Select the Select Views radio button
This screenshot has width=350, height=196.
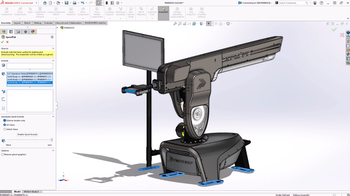(x=5, y=129)
